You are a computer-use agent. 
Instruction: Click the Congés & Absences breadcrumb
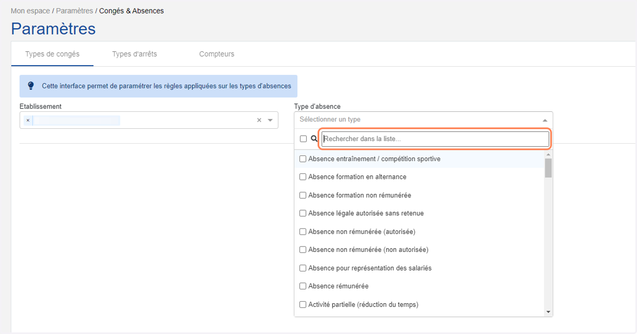(x=132, y=11)
